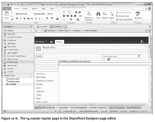Center align text
The image size is (155, 122).
click(x=68, y=16)
